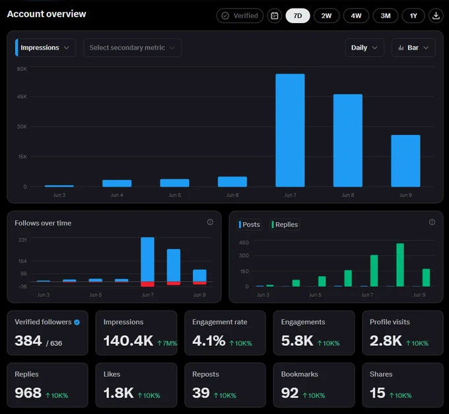Viewport: 449px width, 414px height.
Task: Click the 7M% change next to Impressions
Action: (167, 343)
